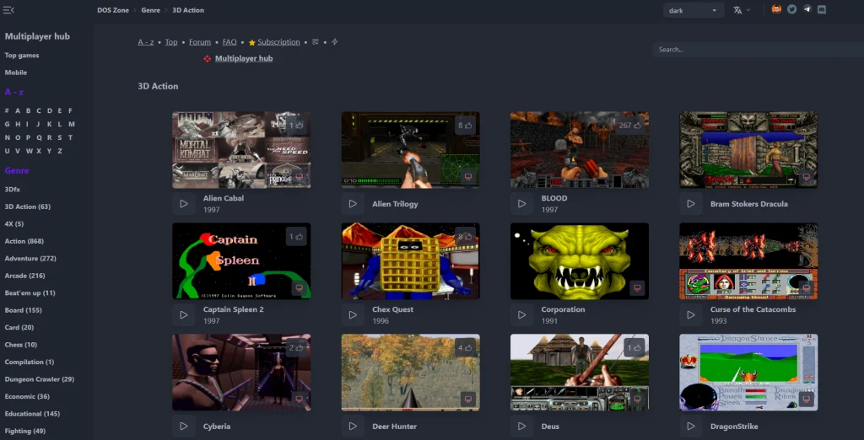This screenshot has width=864, height=440.
Task: Open the Chex Quest game thumbnail
Action: (x=411, y=261)
